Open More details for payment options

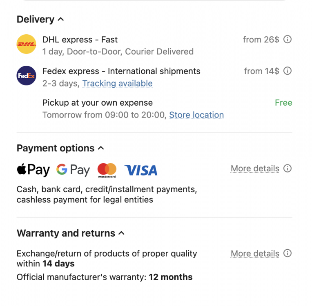(255, 169)
